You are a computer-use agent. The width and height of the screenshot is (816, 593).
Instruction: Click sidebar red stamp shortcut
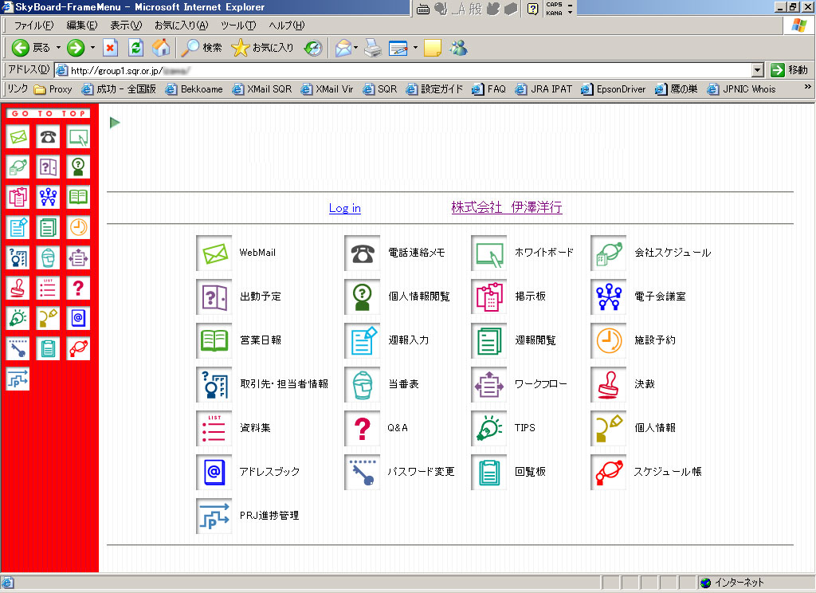tap(18, 288)
